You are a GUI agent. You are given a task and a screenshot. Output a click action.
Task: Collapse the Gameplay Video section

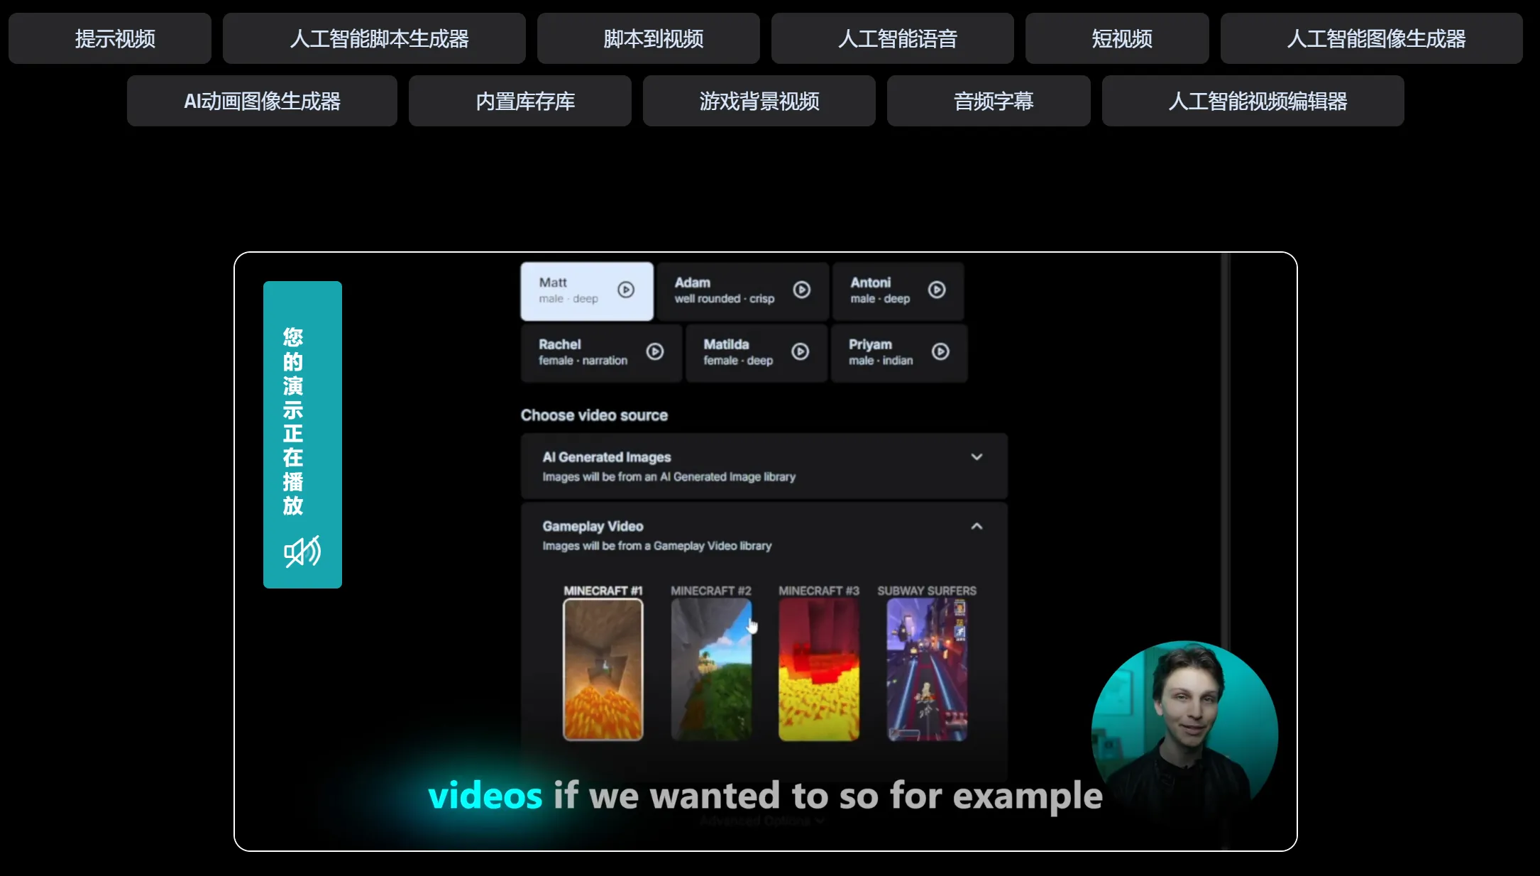[x=977, y=526]
